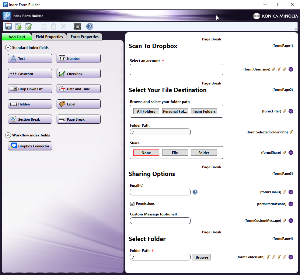The height and width of the screenshot is (275, 300).
Task: Select File under Share
Action: click(x=175, y=153)
